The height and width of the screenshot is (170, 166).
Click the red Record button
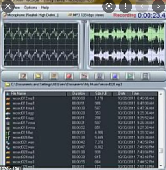pos(69,76)
